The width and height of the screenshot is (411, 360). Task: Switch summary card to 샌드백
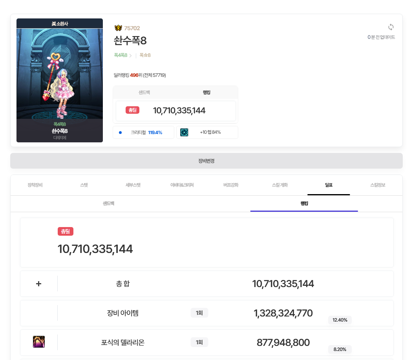(144, 93)
